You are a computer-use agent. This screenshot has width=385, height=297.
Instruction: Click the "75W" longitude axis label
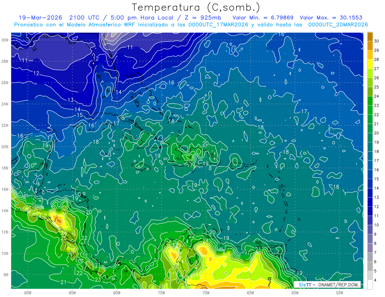(161, 293)
